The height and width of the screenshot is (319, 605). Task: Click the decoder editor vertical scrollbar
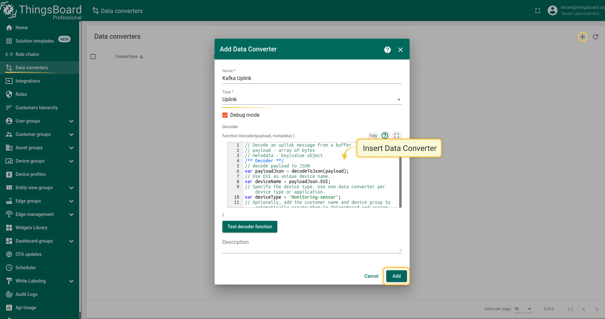[400, 182]
